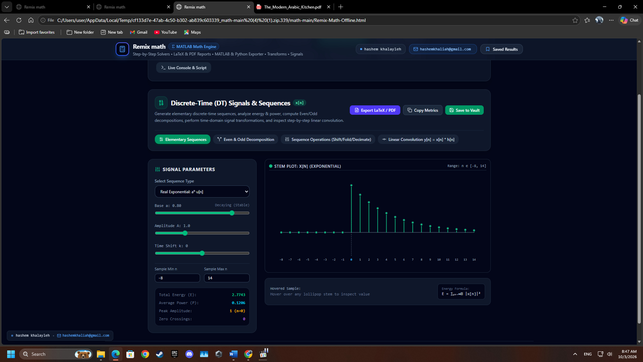Screen dimensions: 643x362
Task: Copy the signal metrics
Action: [x=422, y=110]
